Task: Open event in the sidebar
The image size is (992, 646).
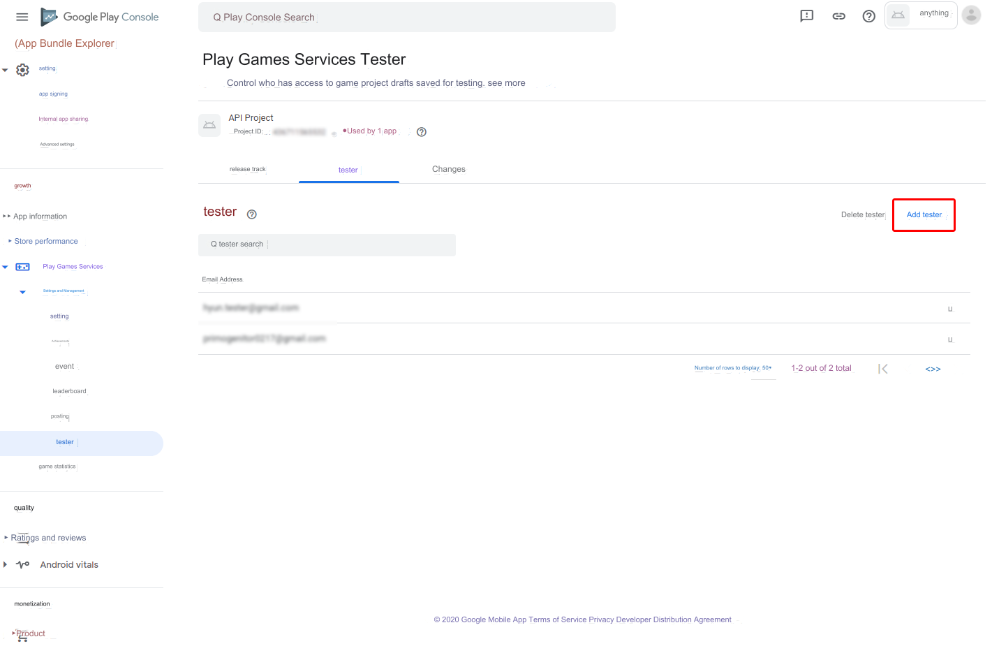Action: 65,367
